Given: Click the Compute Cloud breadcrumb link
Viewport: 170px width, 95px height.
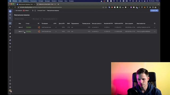Looking at the screenshot, I should pos(41,11).
